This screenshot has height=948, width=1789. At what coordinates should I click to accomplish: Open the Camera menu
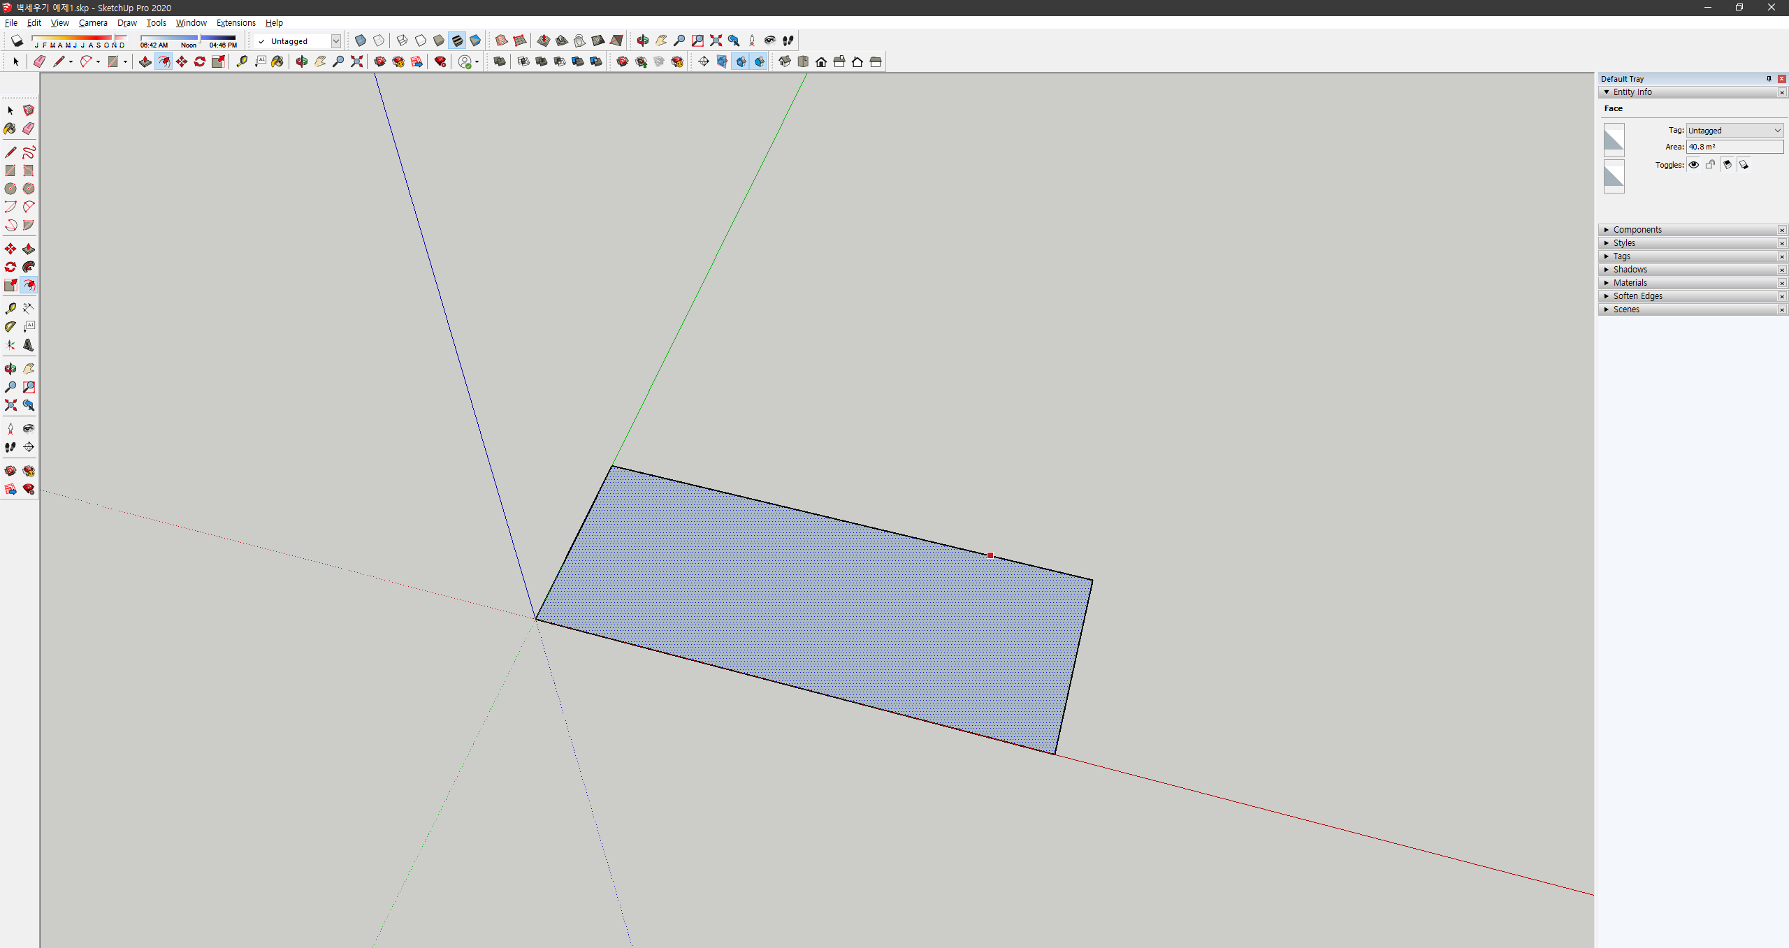tap(93, 23)
